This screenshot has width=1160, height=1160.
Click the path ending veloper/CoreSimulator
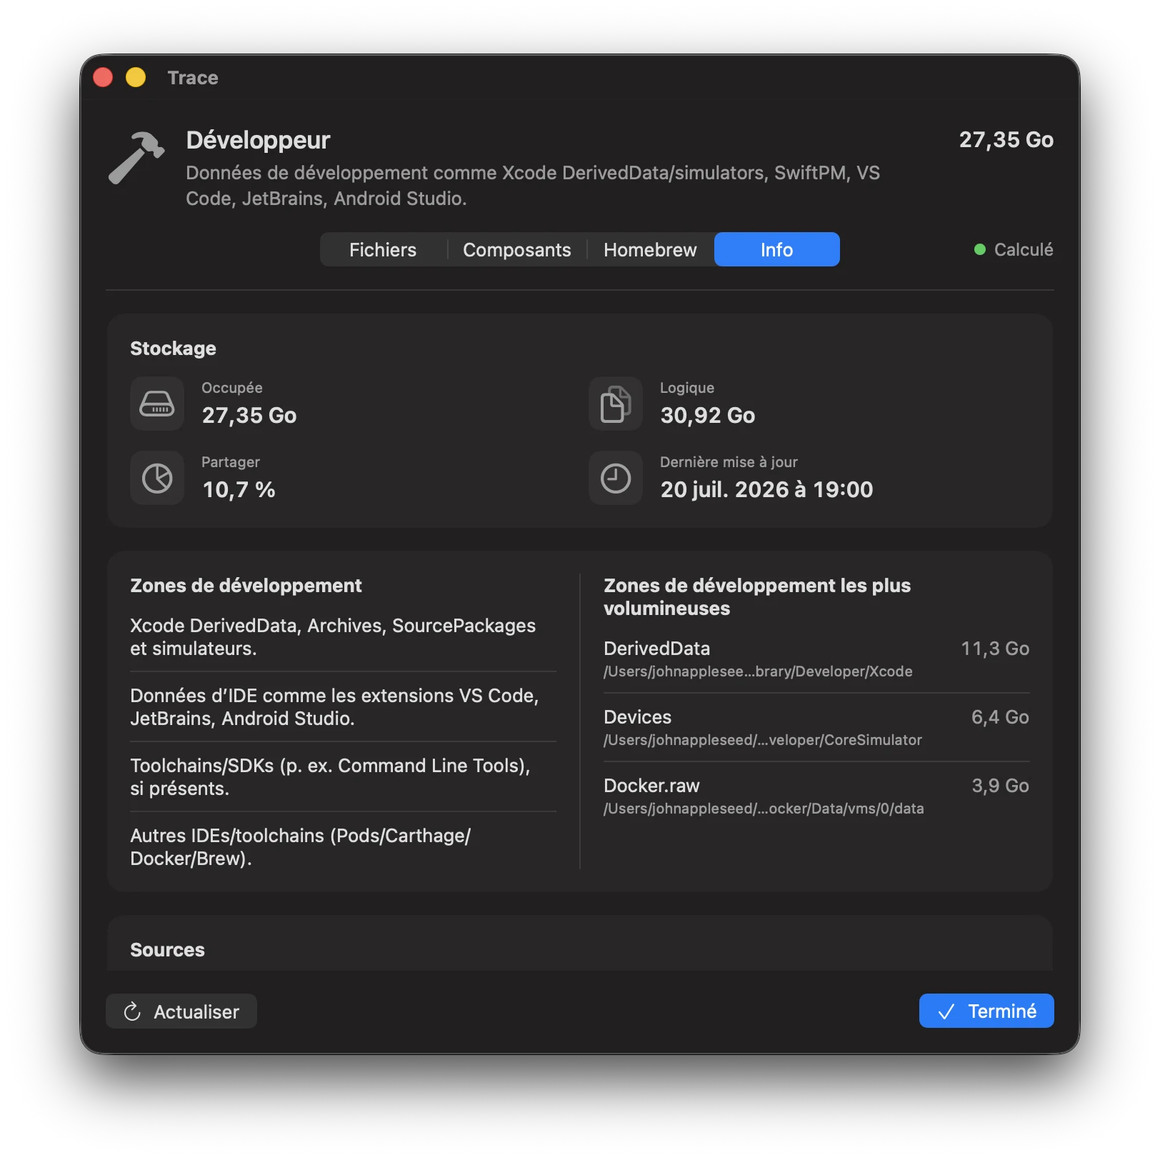click(763, 740)
